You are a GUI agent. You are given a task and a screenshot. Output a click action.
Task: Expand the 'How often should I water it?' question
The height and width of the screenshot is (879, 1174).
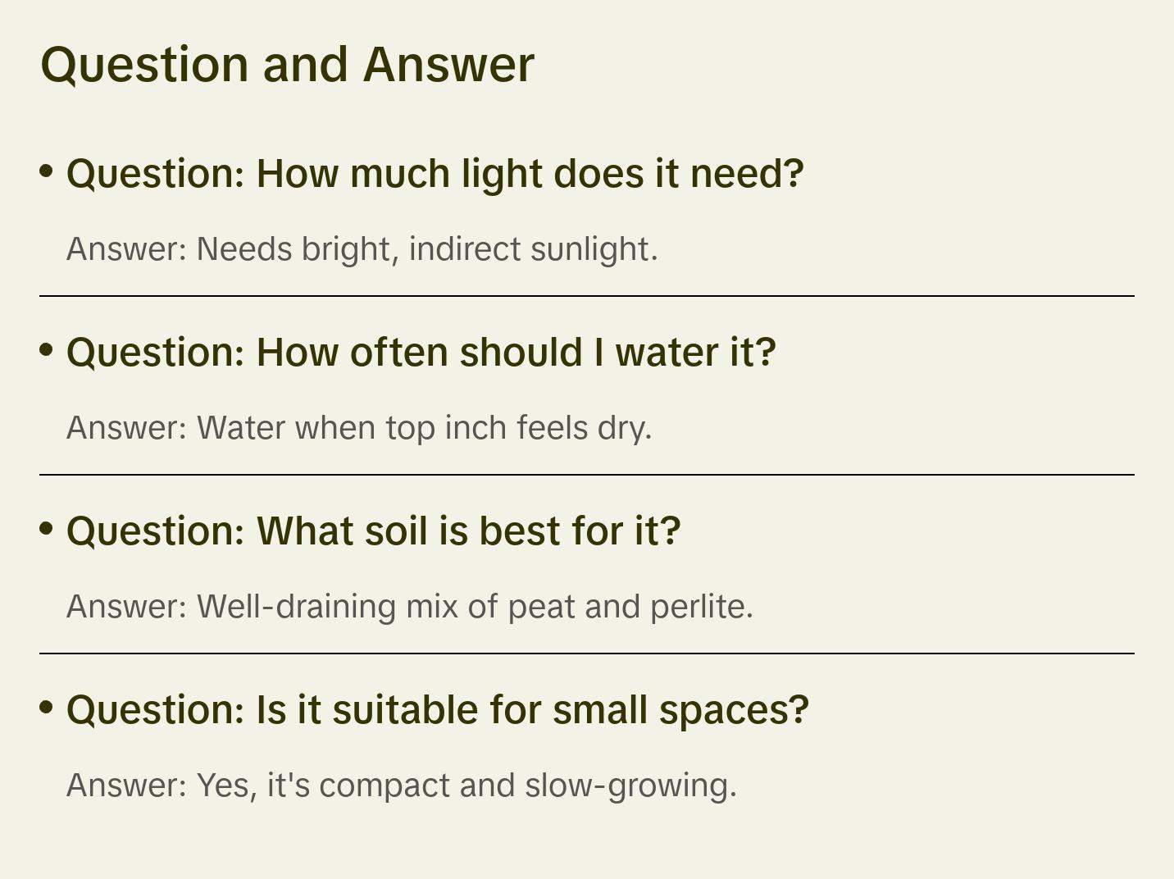[421, 353]
